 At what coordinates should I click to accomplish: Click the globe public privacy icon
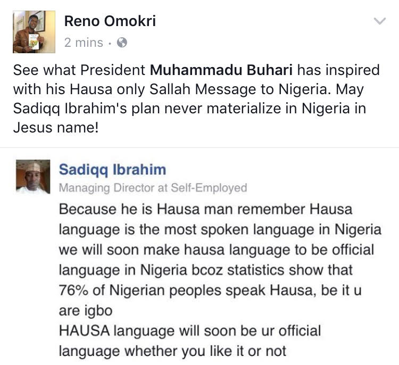pos(122,43)
